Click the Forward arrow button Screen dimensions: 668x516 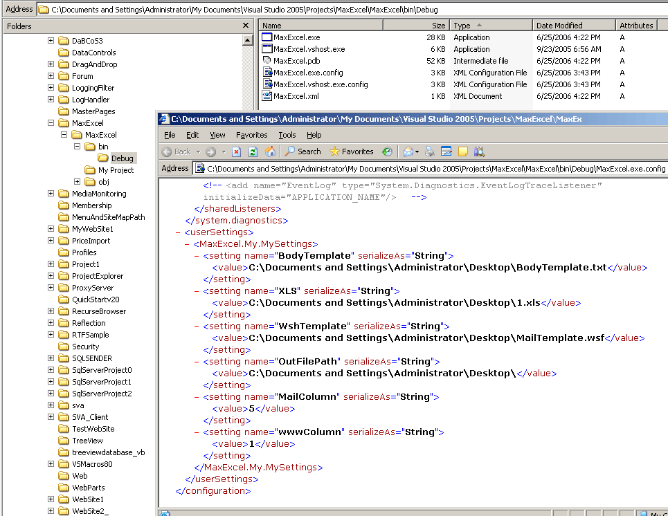click(210, 151)
